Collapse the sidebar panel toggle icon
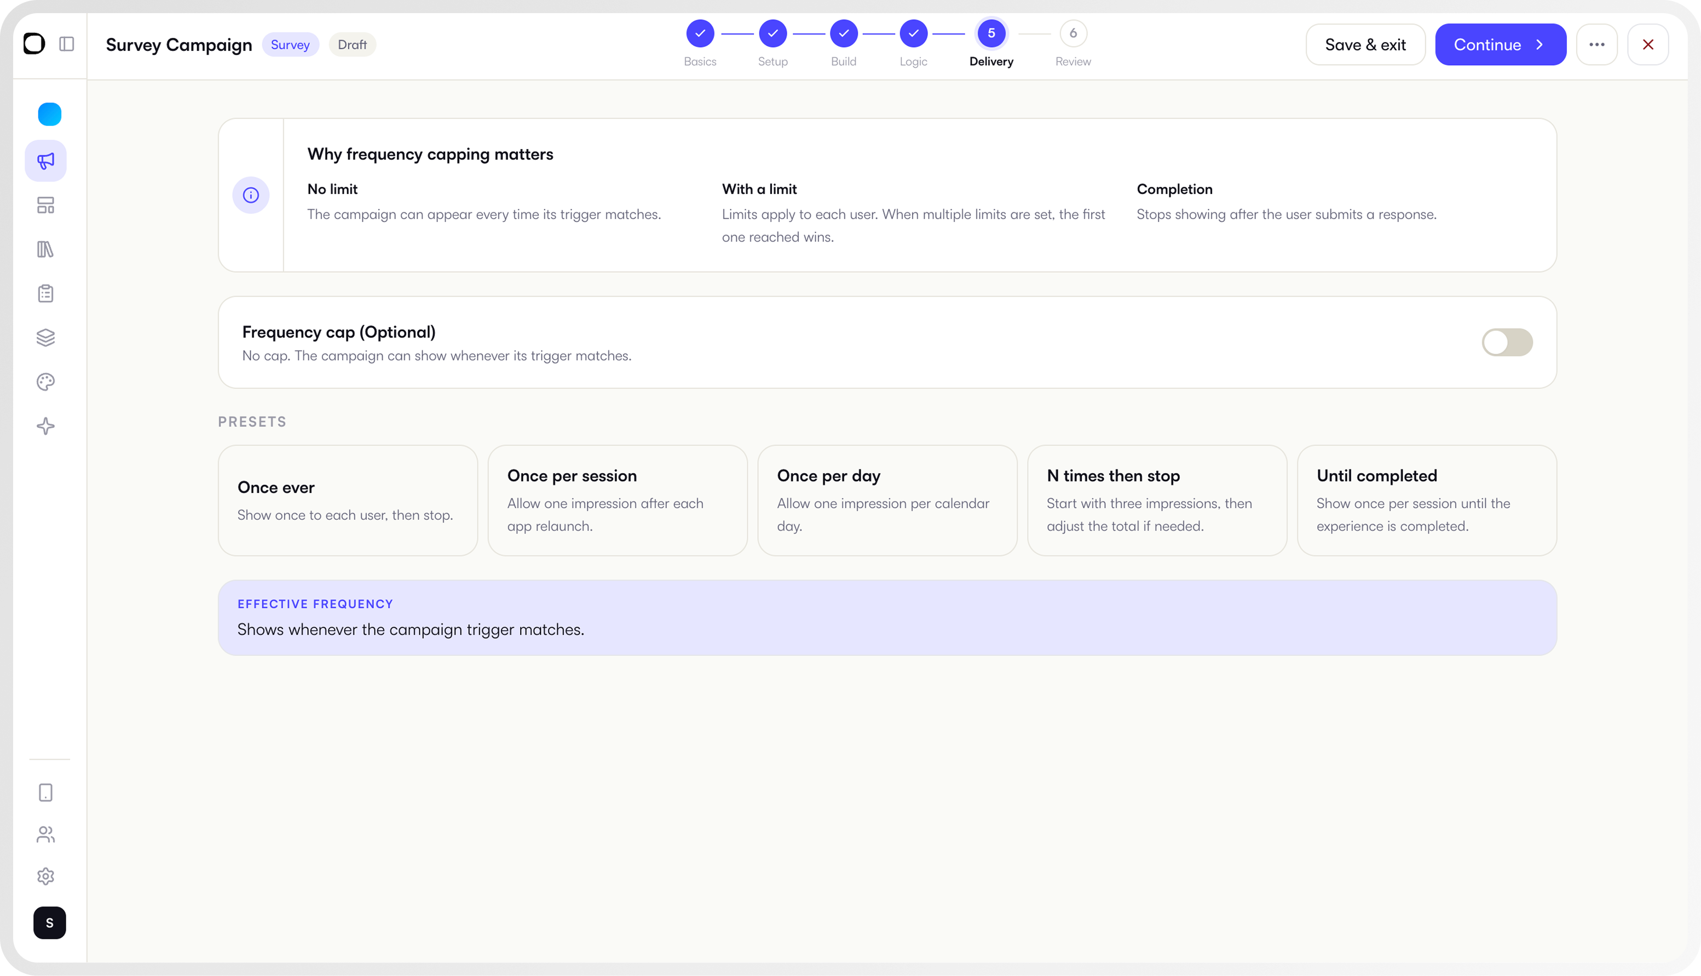The height and width of the screenshot is (976, 1701). coord(66,44)
